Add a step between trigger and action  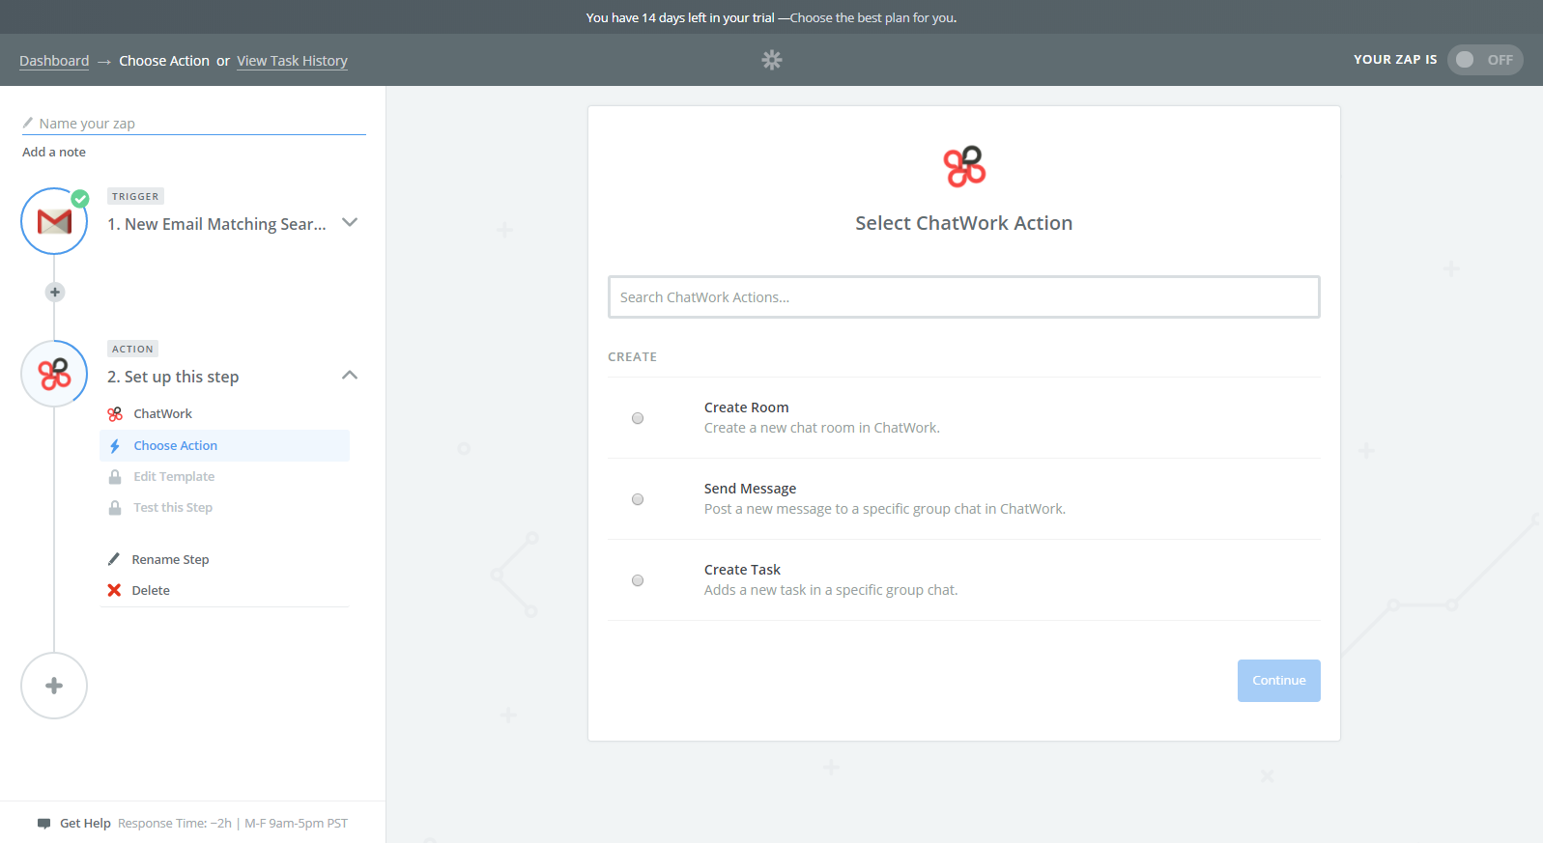tap(55, 292)
